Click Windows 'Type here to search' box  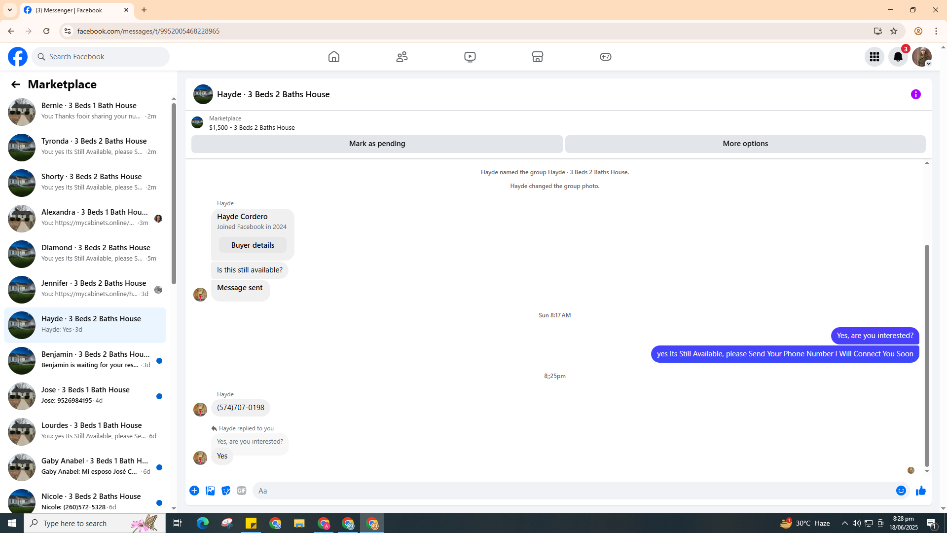[x=95, y=523]
